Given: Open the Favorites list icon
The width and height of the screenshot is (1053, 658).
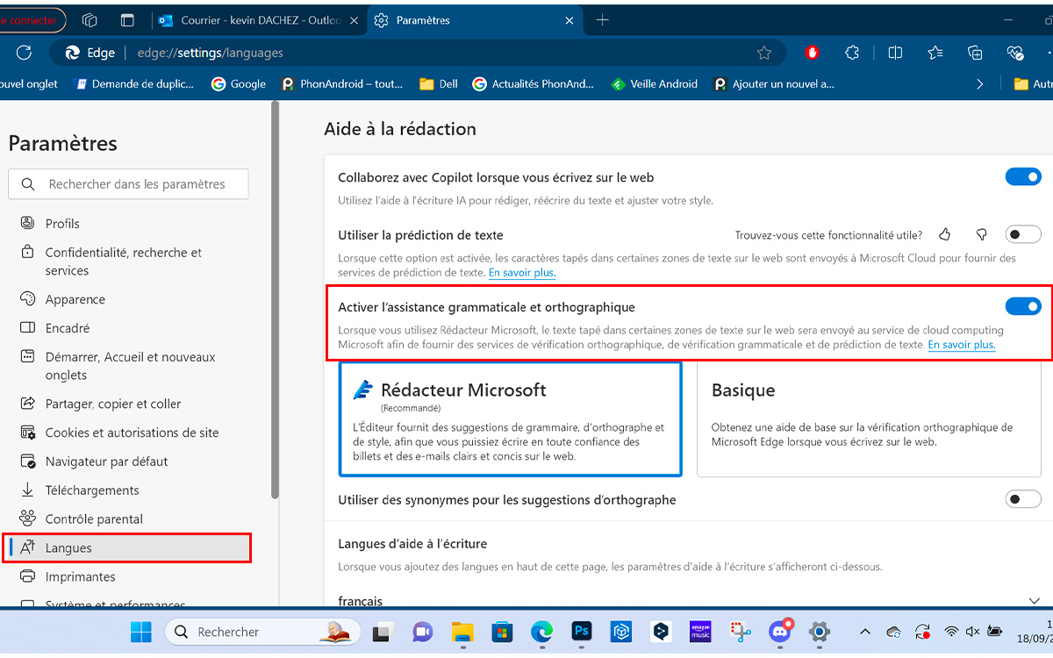Looking at the screenshot, I should pyautogui.click(x=935, y=53).
